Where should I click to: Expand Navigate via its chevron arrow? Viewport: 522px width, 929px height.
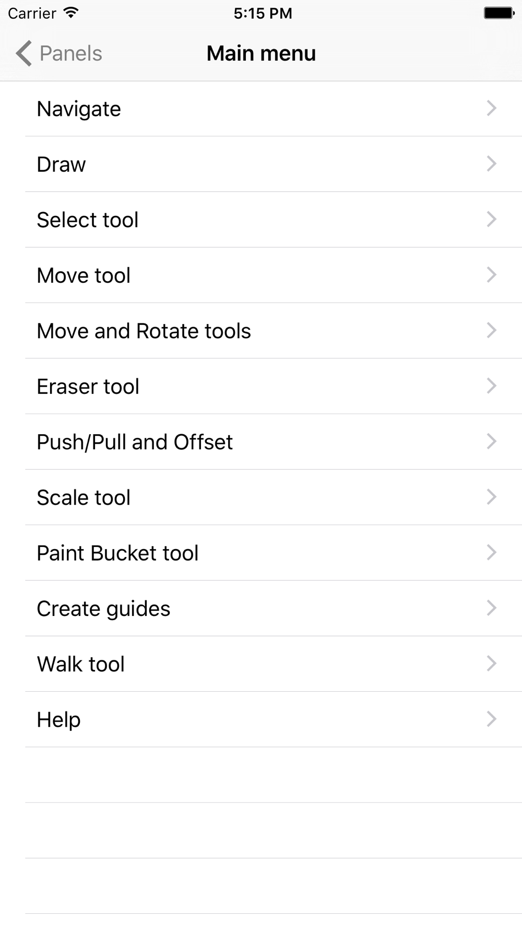(x=491, y=108)
